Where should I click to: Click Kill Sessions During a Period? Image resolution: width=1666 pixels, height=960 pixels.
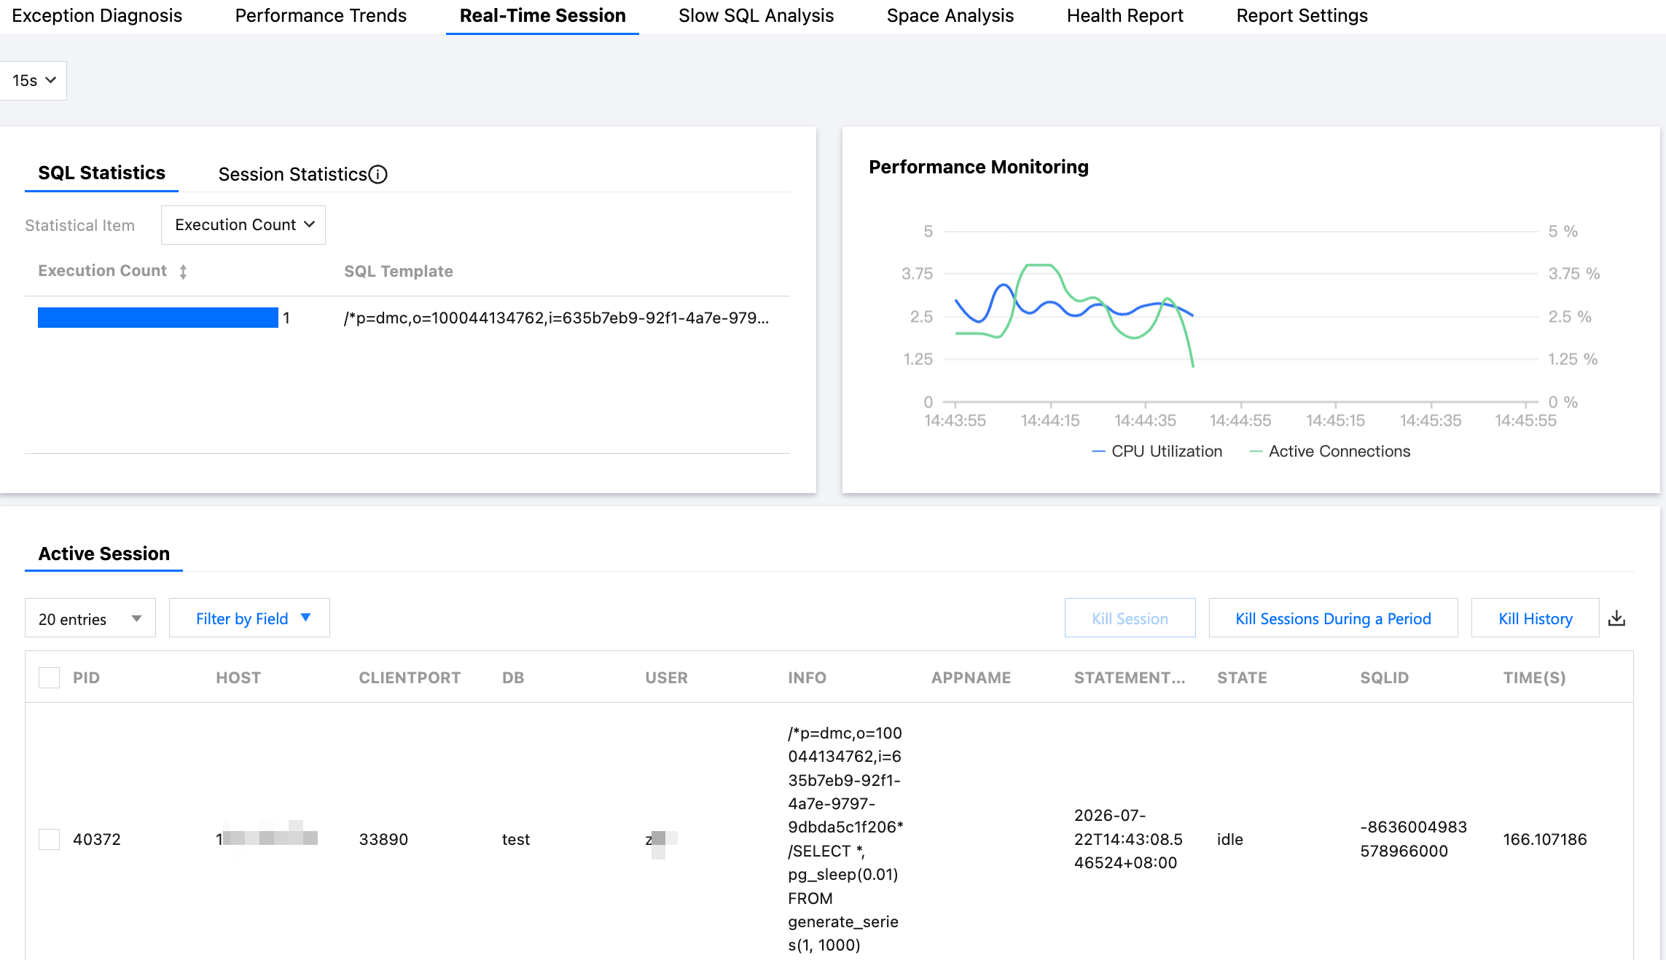pyautogui.click(x=1333, y=618)
